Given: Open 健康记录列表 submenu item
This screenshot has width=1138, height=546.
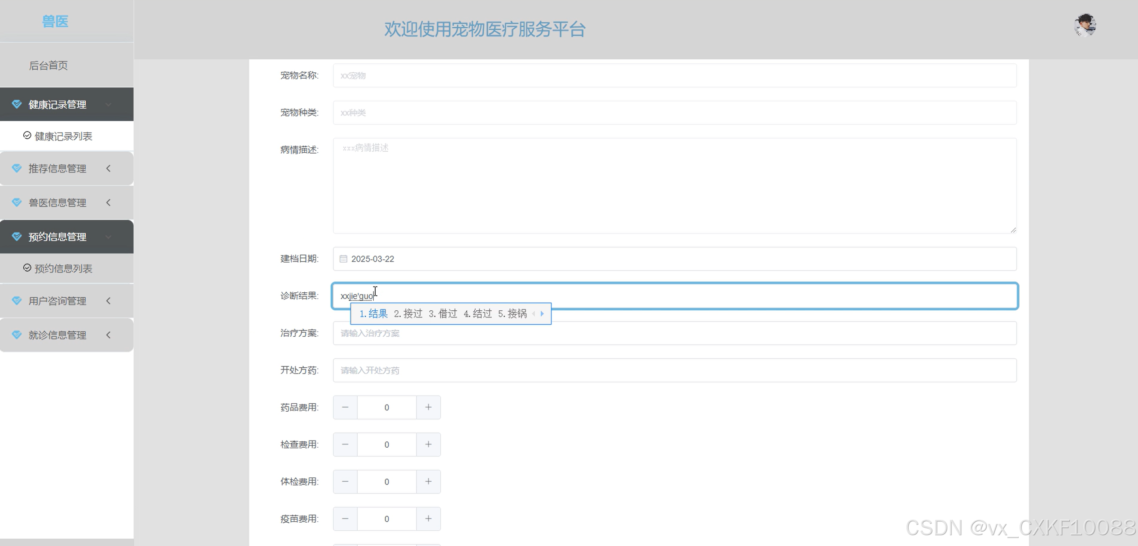Looking at the screenshot, I should [x=63, y=136].
